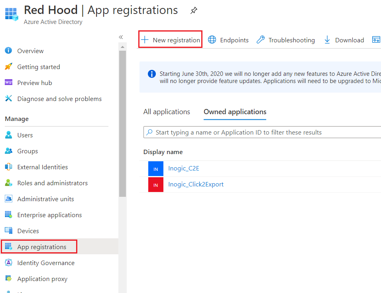Focus the application filter search box
This screenshot has width=381, height=293.
262,132
